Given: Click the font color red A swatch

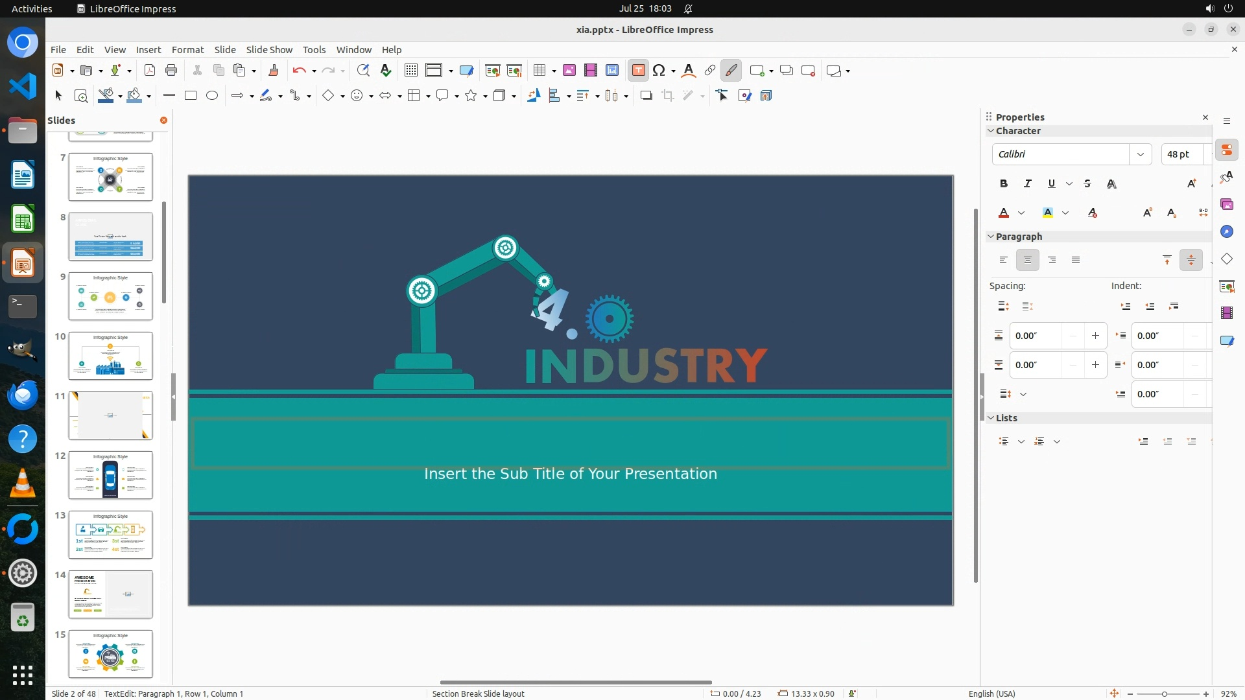Looking at the screenshot, I should point(1004,213).
